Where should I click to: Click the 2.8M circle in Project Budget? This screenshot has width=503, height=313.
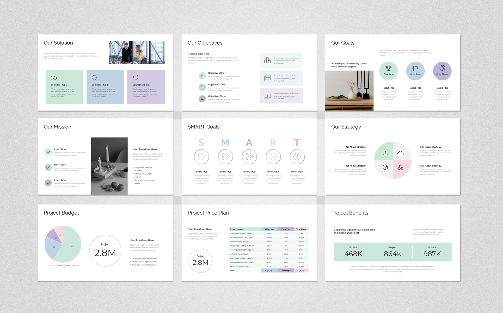tap(105, 251)
